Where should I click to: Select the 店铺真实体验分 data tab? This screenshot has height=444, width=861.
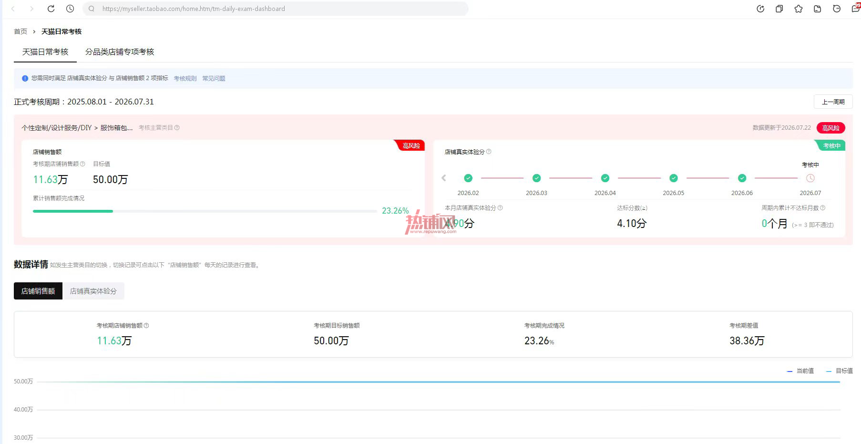pyautogui.click(x=93, y=291)
